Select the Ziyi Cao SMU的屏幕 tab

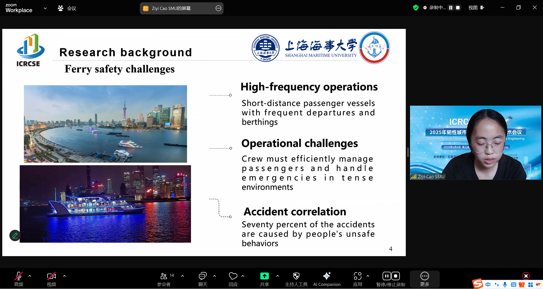click(171, 8)
